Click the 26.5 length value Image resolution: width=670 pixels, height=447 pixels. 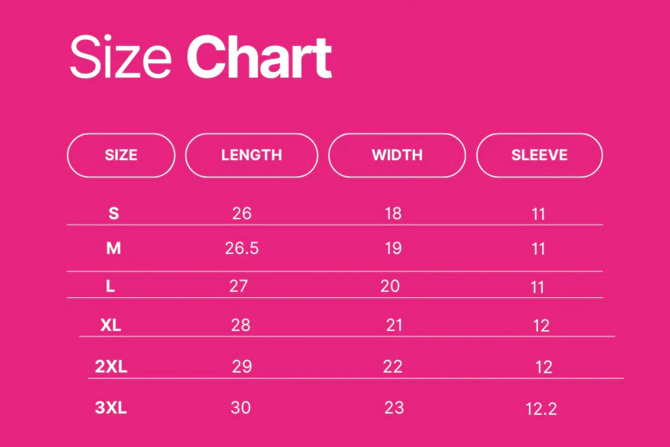click(241, 249)
